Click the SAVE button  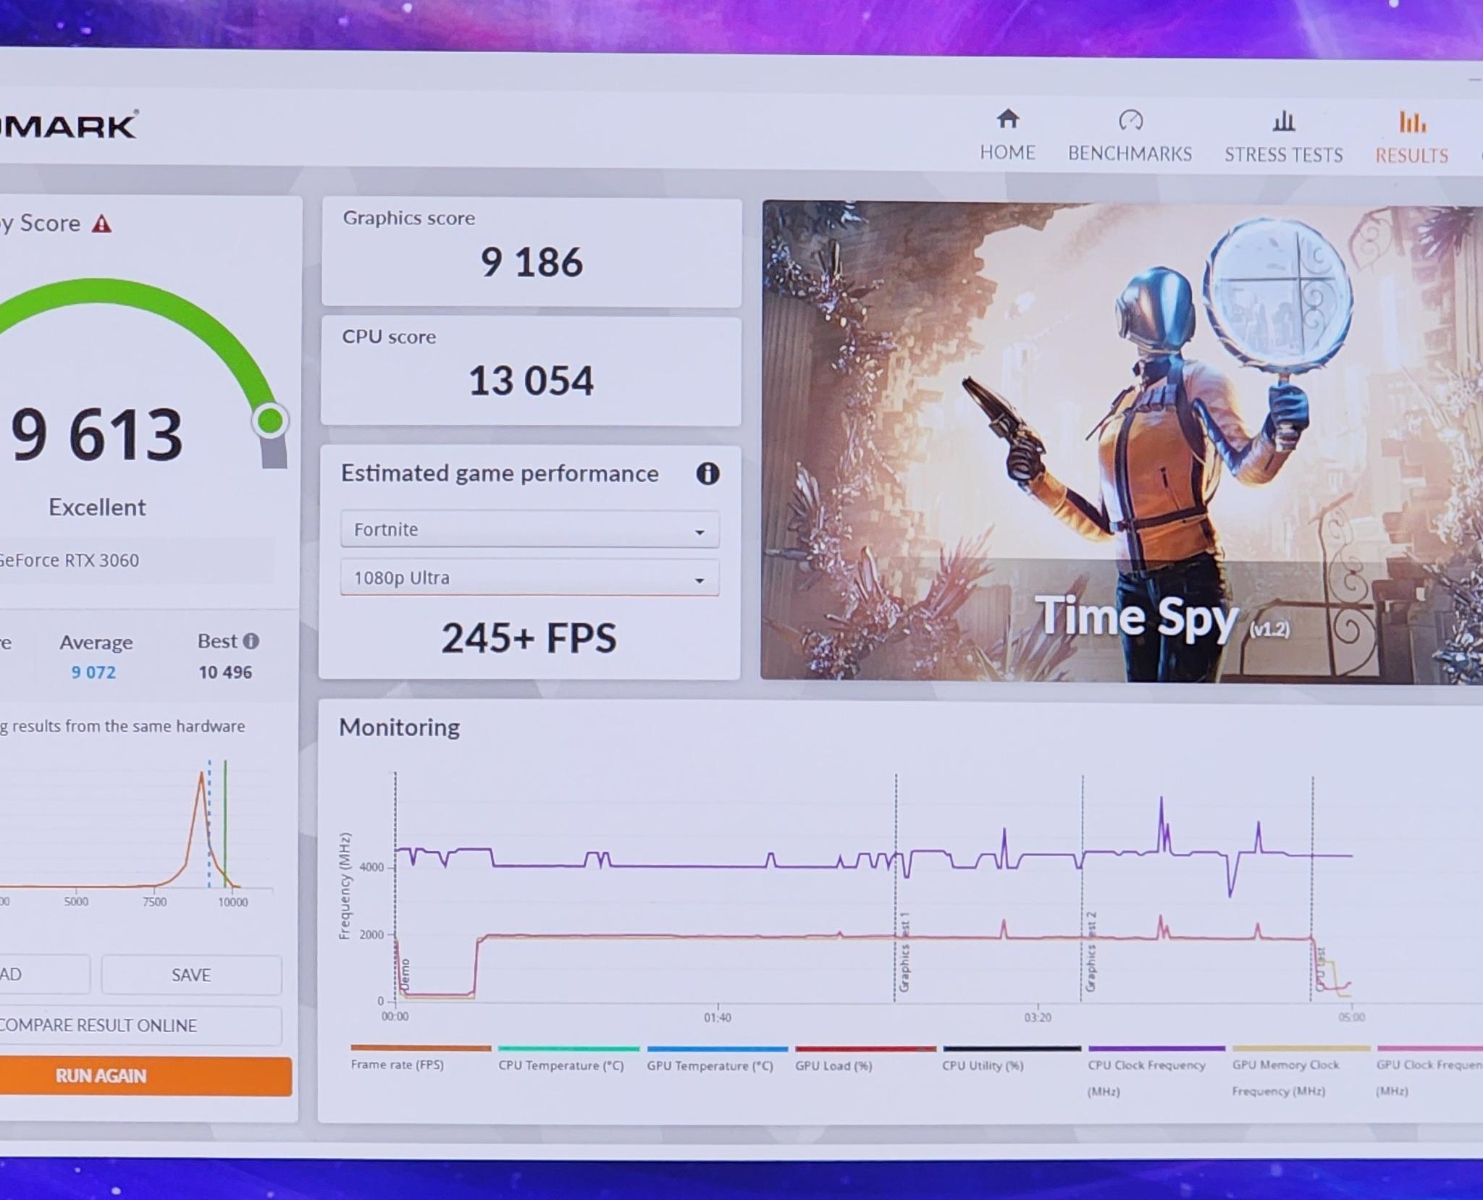click(x=191, y=975)
